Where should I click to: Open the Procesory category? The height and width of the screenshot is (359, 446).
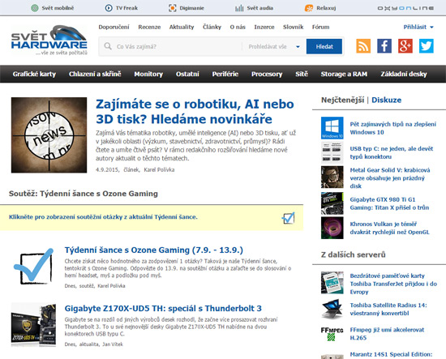(267, 74)
